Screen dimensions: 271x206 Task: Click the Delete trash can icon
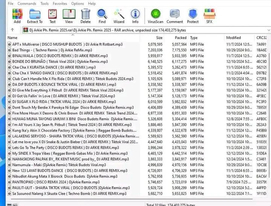coord(85,14)
